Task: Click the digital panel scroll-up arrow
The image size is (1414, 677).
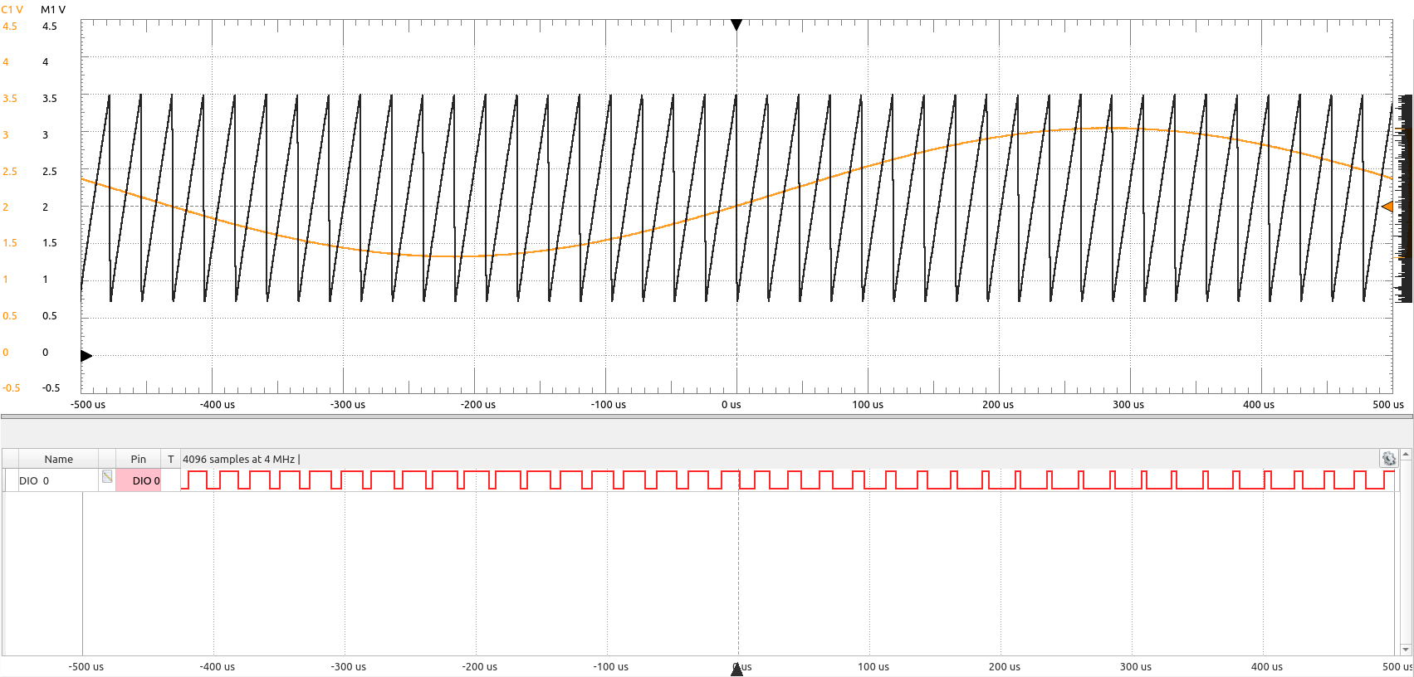Action: (1406, 454)
